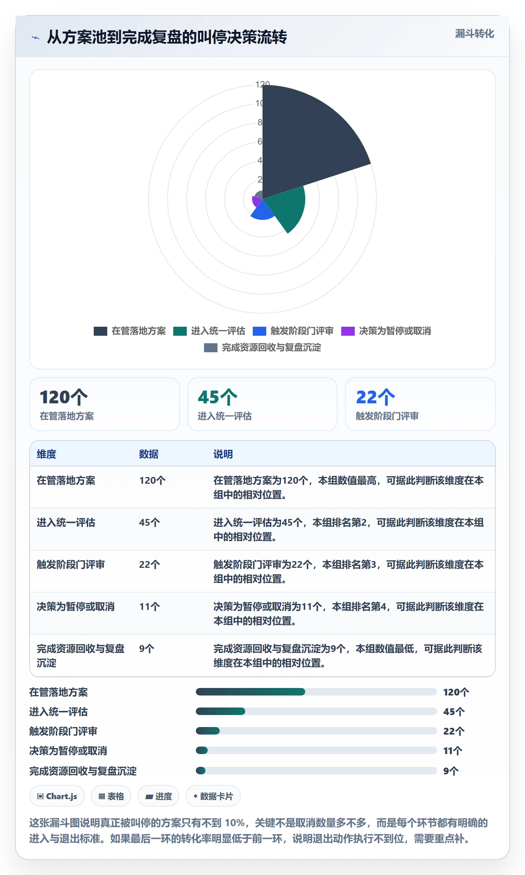Click the Chart.js tag icon
The height and width of the screenshot is (875, 525).
40,796
